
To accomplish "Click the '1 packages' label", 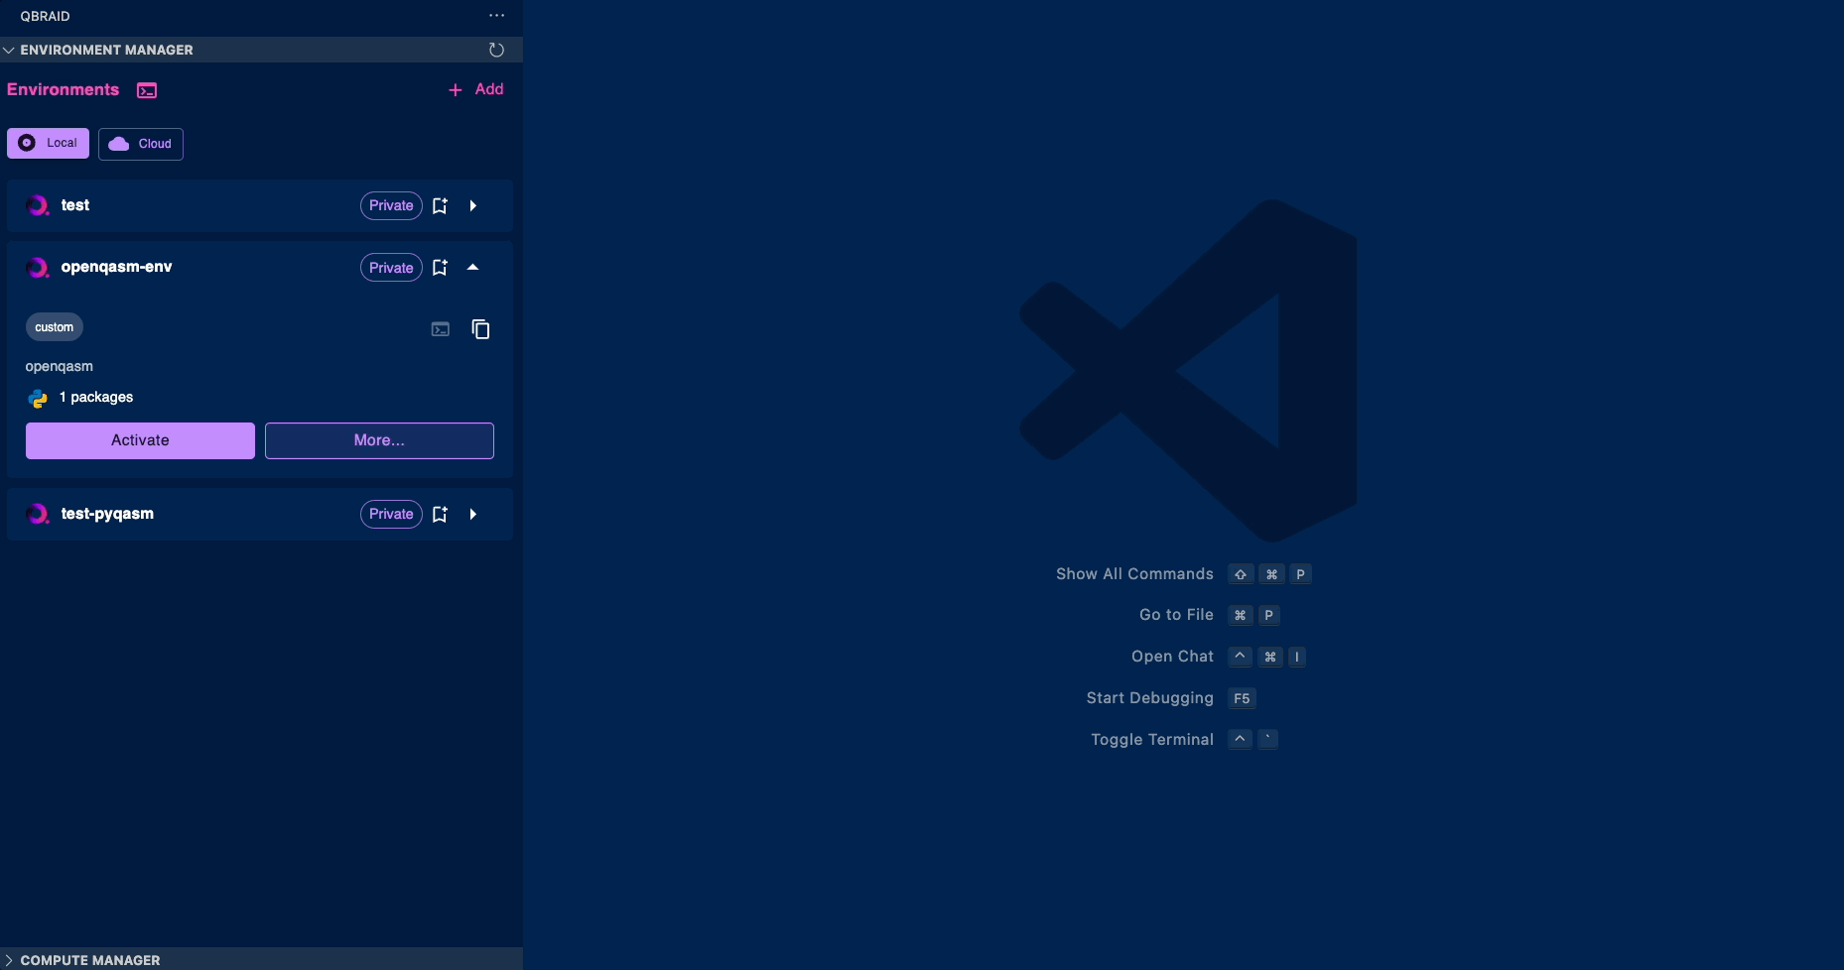I will (96, 397).
